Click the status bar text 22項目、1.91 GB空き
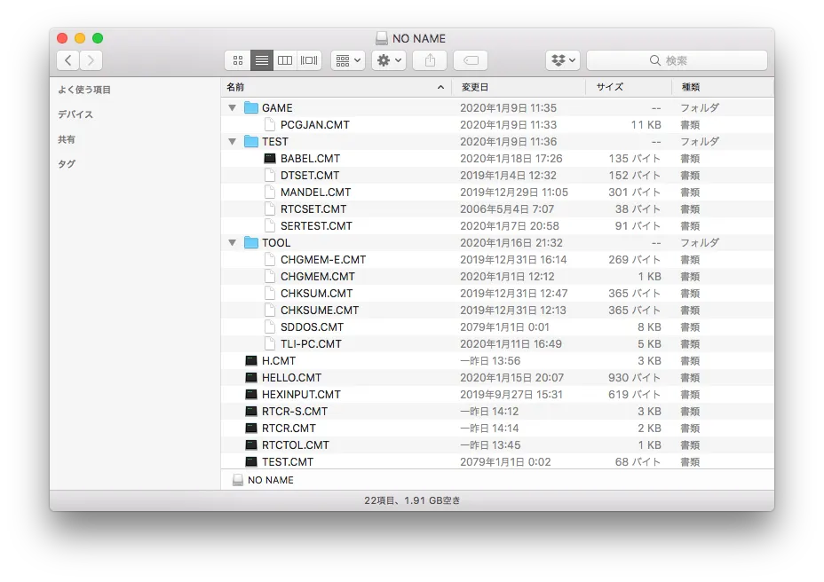824x582 pixels. coord(412,500)
